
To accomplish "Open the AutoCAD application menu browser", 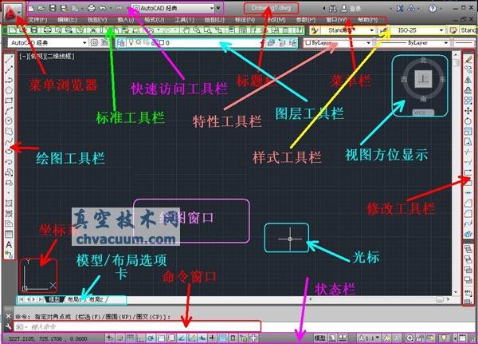I will pos(10,11).
